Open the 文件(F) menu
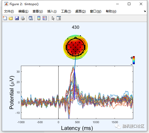Image resolution: width=149 pixels, height=133 pixels. coord(9,11)
